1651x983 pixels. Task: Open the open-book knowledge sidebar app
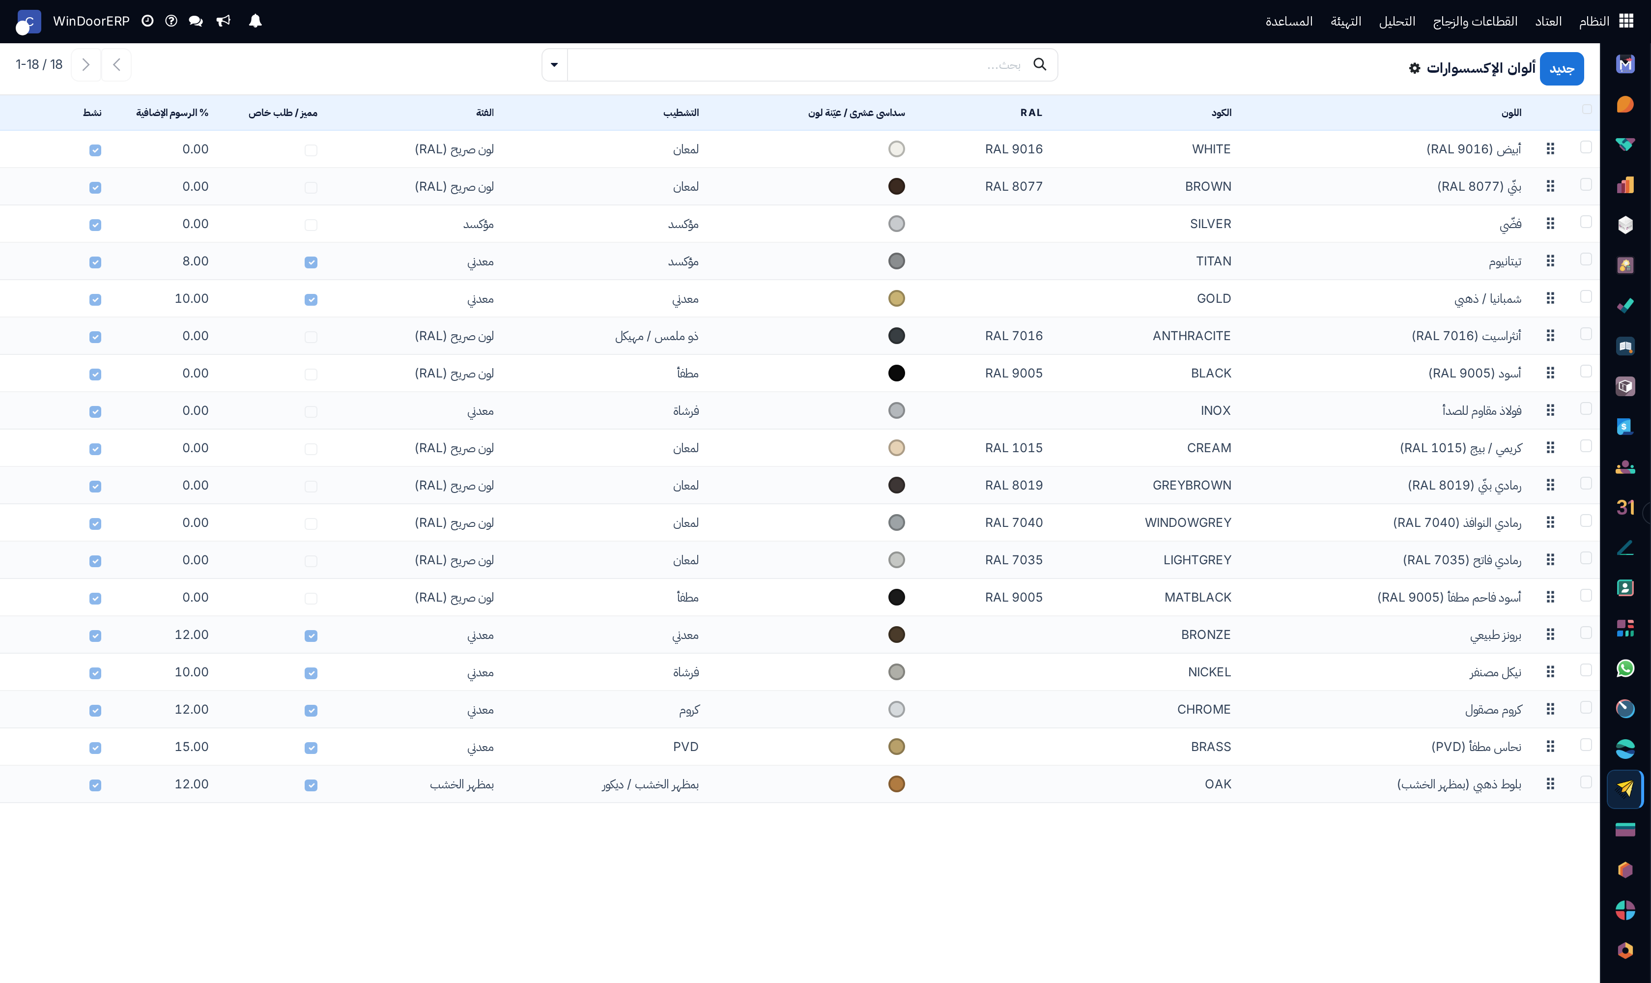[x=1625, y=347]
